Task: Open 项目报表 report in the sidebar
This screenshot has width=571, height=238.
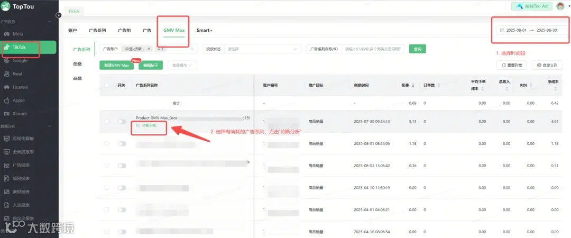Action: 21,179
